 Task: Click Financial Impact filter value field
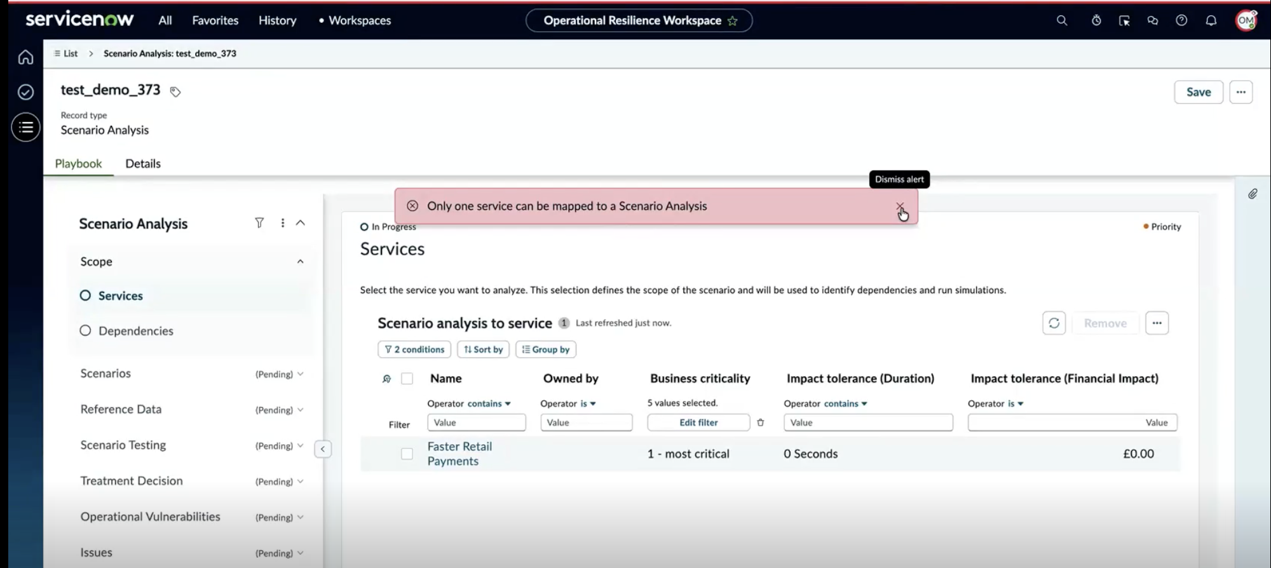tap(1073, 423)
